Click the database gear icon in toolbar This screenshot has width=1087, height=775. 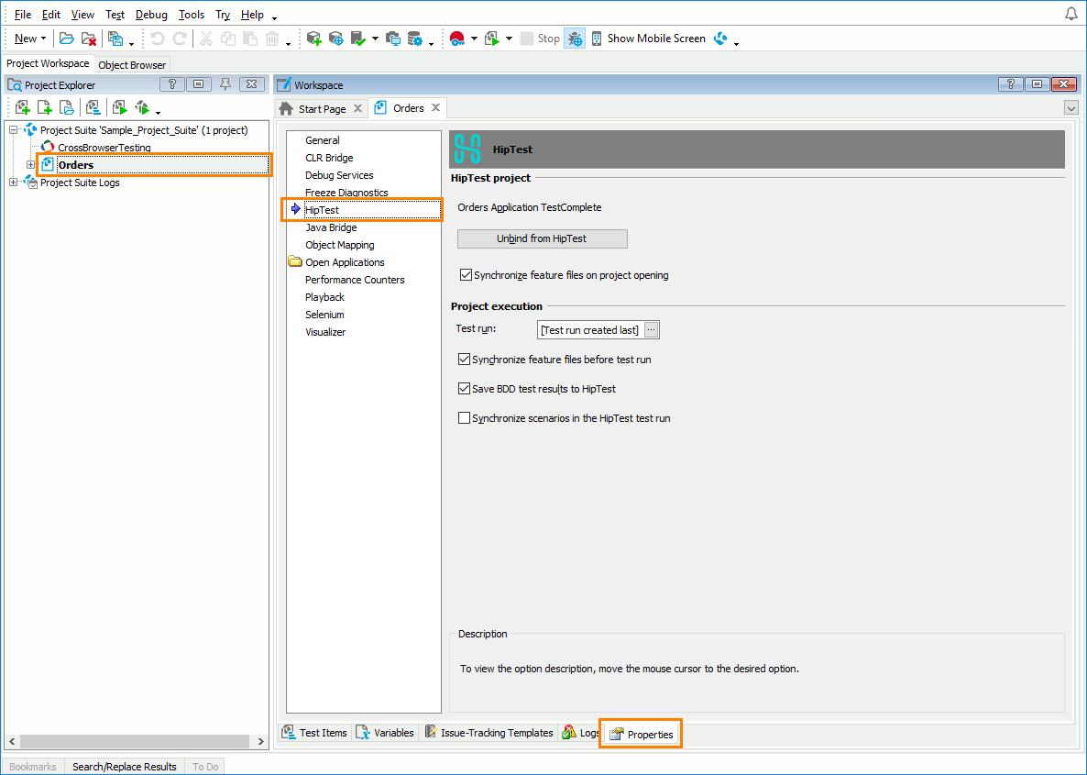pyautogui.click(x=415, y=39)
